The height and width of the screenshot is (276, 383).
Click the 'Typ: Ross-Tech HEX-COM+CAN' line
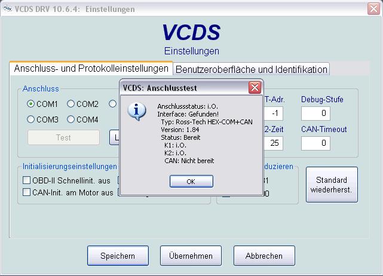207,122
